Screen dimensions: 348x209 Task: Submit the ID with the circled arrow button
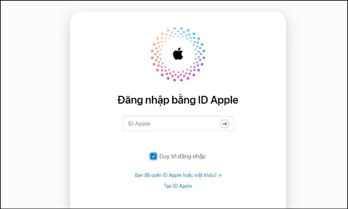click(x=224, y=124)
